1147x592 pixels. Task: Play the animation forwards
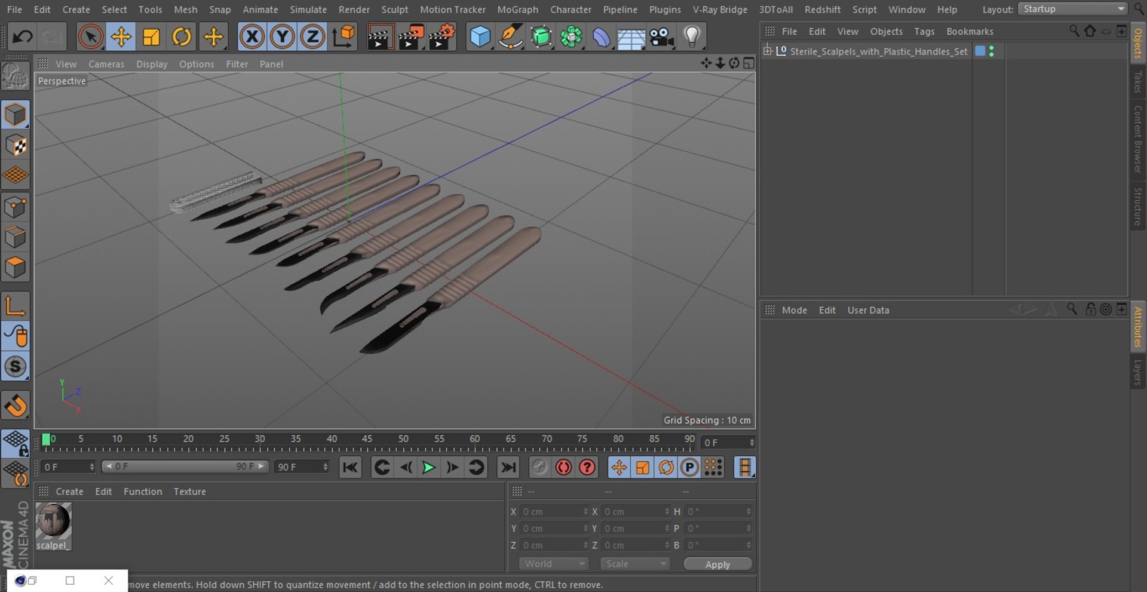[428, 467]
